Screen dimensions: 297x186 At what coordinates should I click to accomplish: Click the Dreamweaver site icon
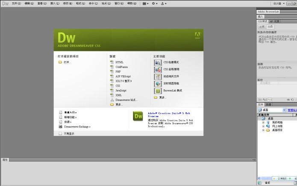point(112,100)
